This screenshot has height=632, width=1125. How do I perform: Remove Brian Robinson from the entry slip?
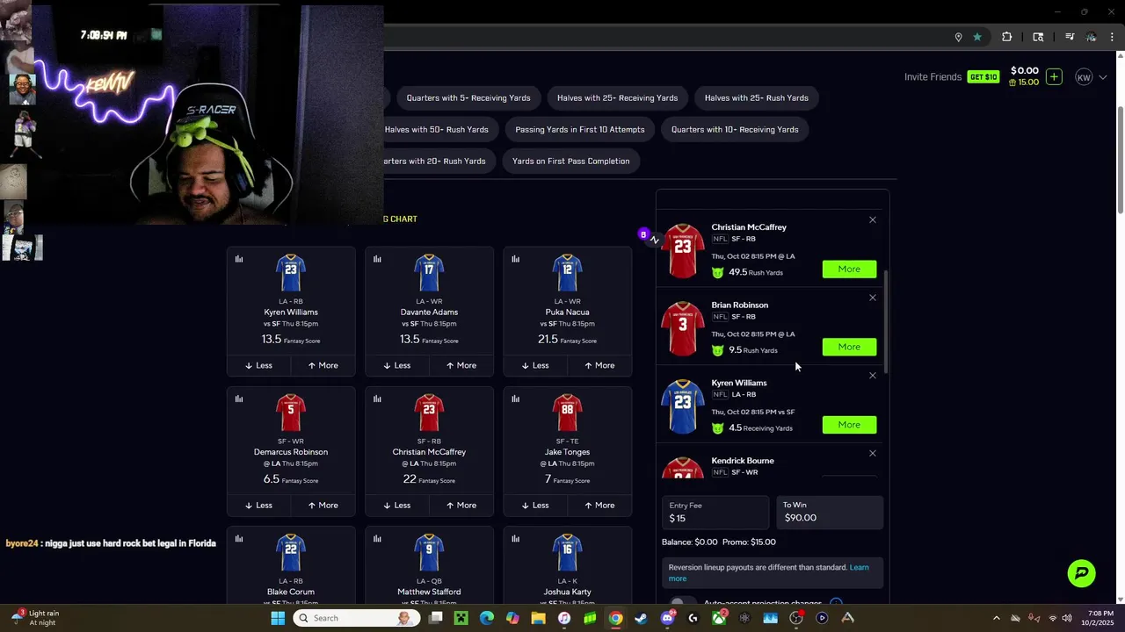coord(873,298)
